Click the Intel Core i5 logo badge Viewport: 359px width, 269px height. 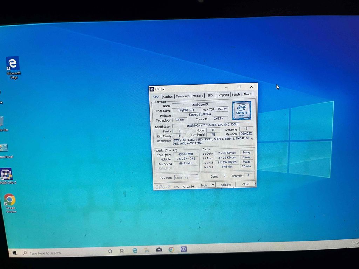(242, 110)
